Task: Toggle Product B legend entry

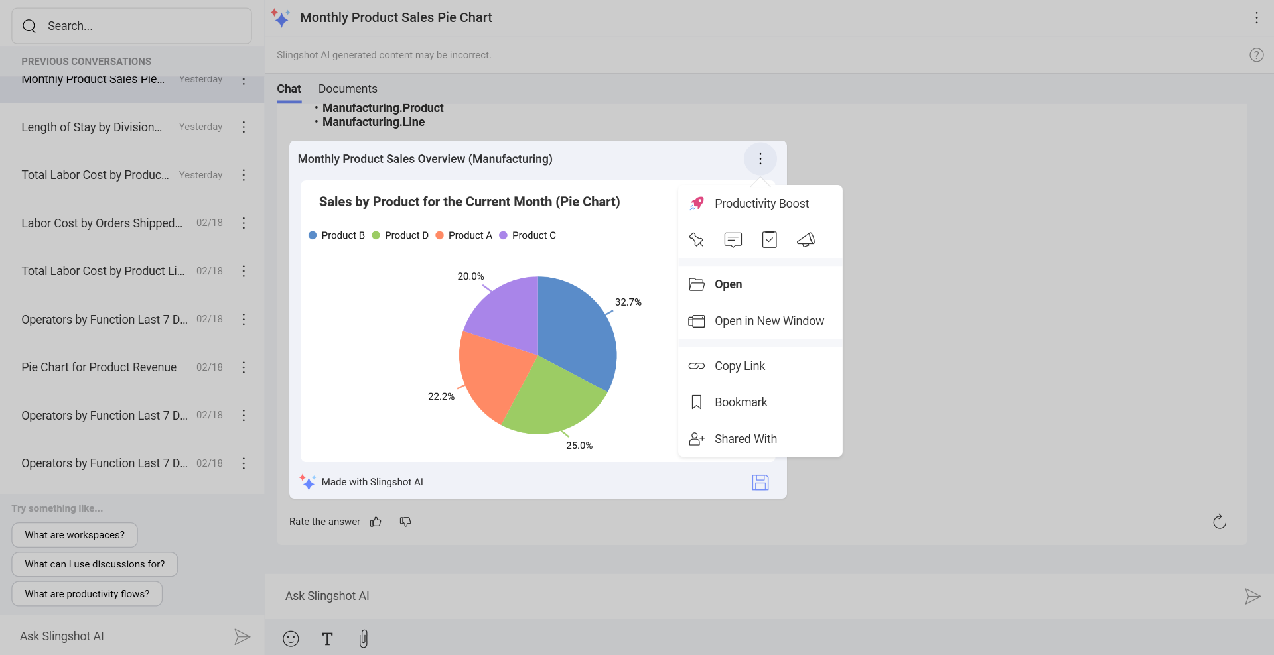Action: 337,235
